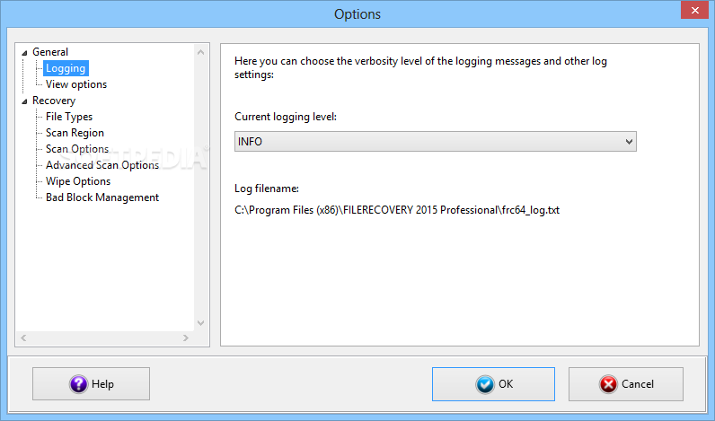Select the Logging tree item
The width and height of the screenshot is (715, 421).
coord(66,68)
